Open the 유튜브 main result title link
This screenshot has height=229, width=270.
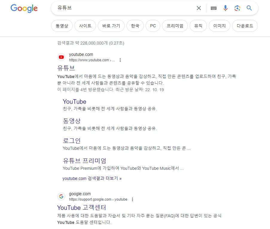pos(66,68)
